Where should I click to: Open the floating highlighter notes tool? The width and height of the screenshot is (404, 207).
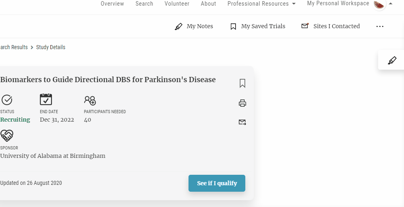[392, 60]
